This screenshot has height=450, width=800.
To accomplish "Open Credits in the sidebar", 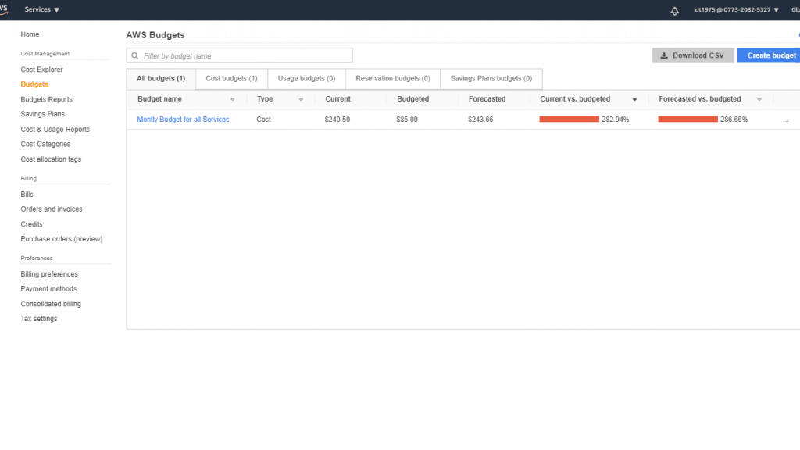I will click(31, 224).
